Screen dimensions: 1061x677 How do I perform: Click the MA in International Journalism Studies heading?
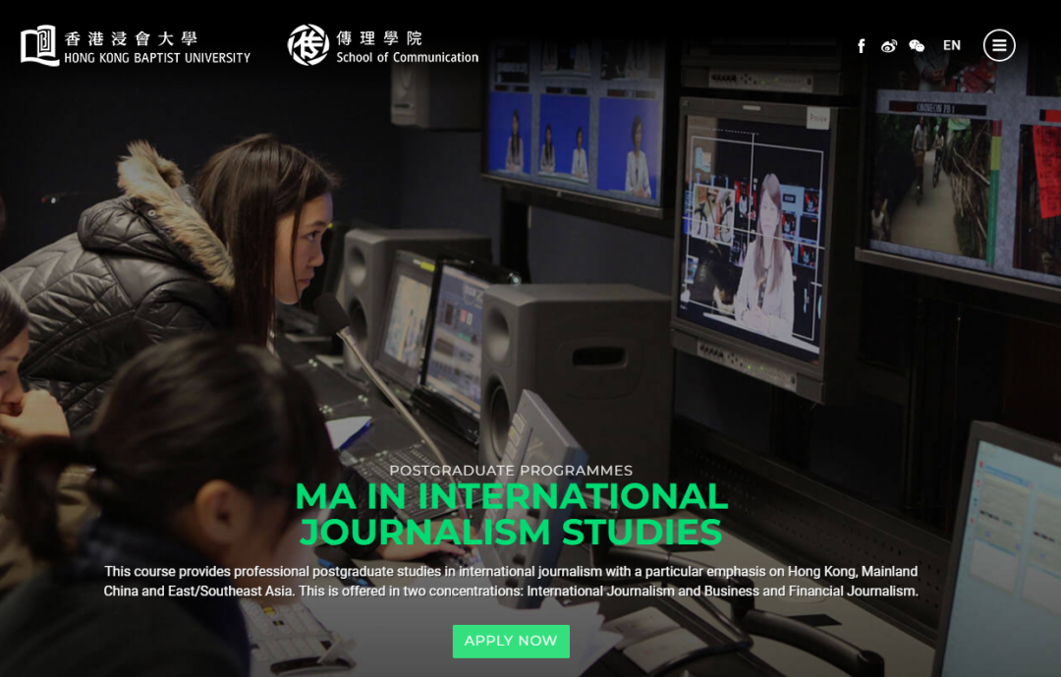(512, 514)
